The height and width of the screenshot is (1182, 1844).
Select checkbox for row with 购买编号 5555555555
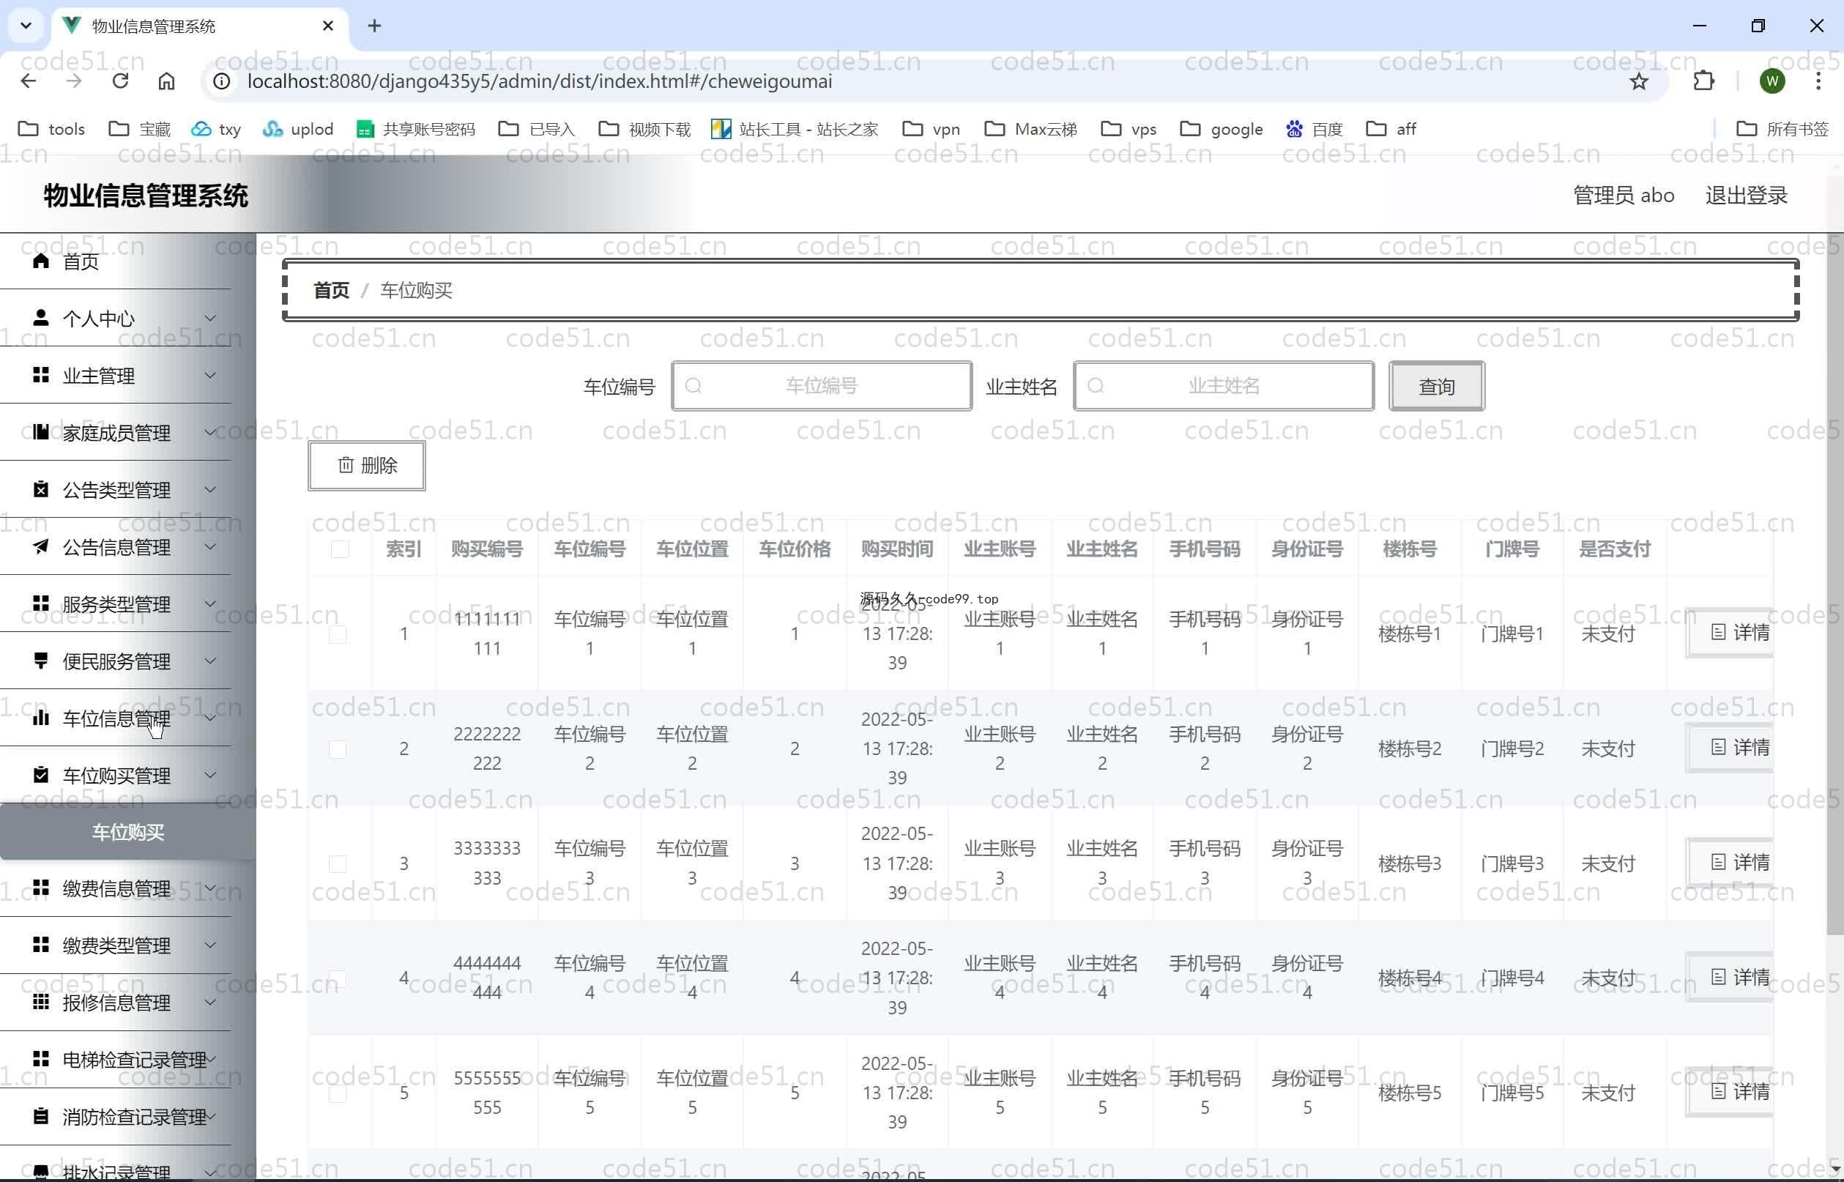[338, 1093]
